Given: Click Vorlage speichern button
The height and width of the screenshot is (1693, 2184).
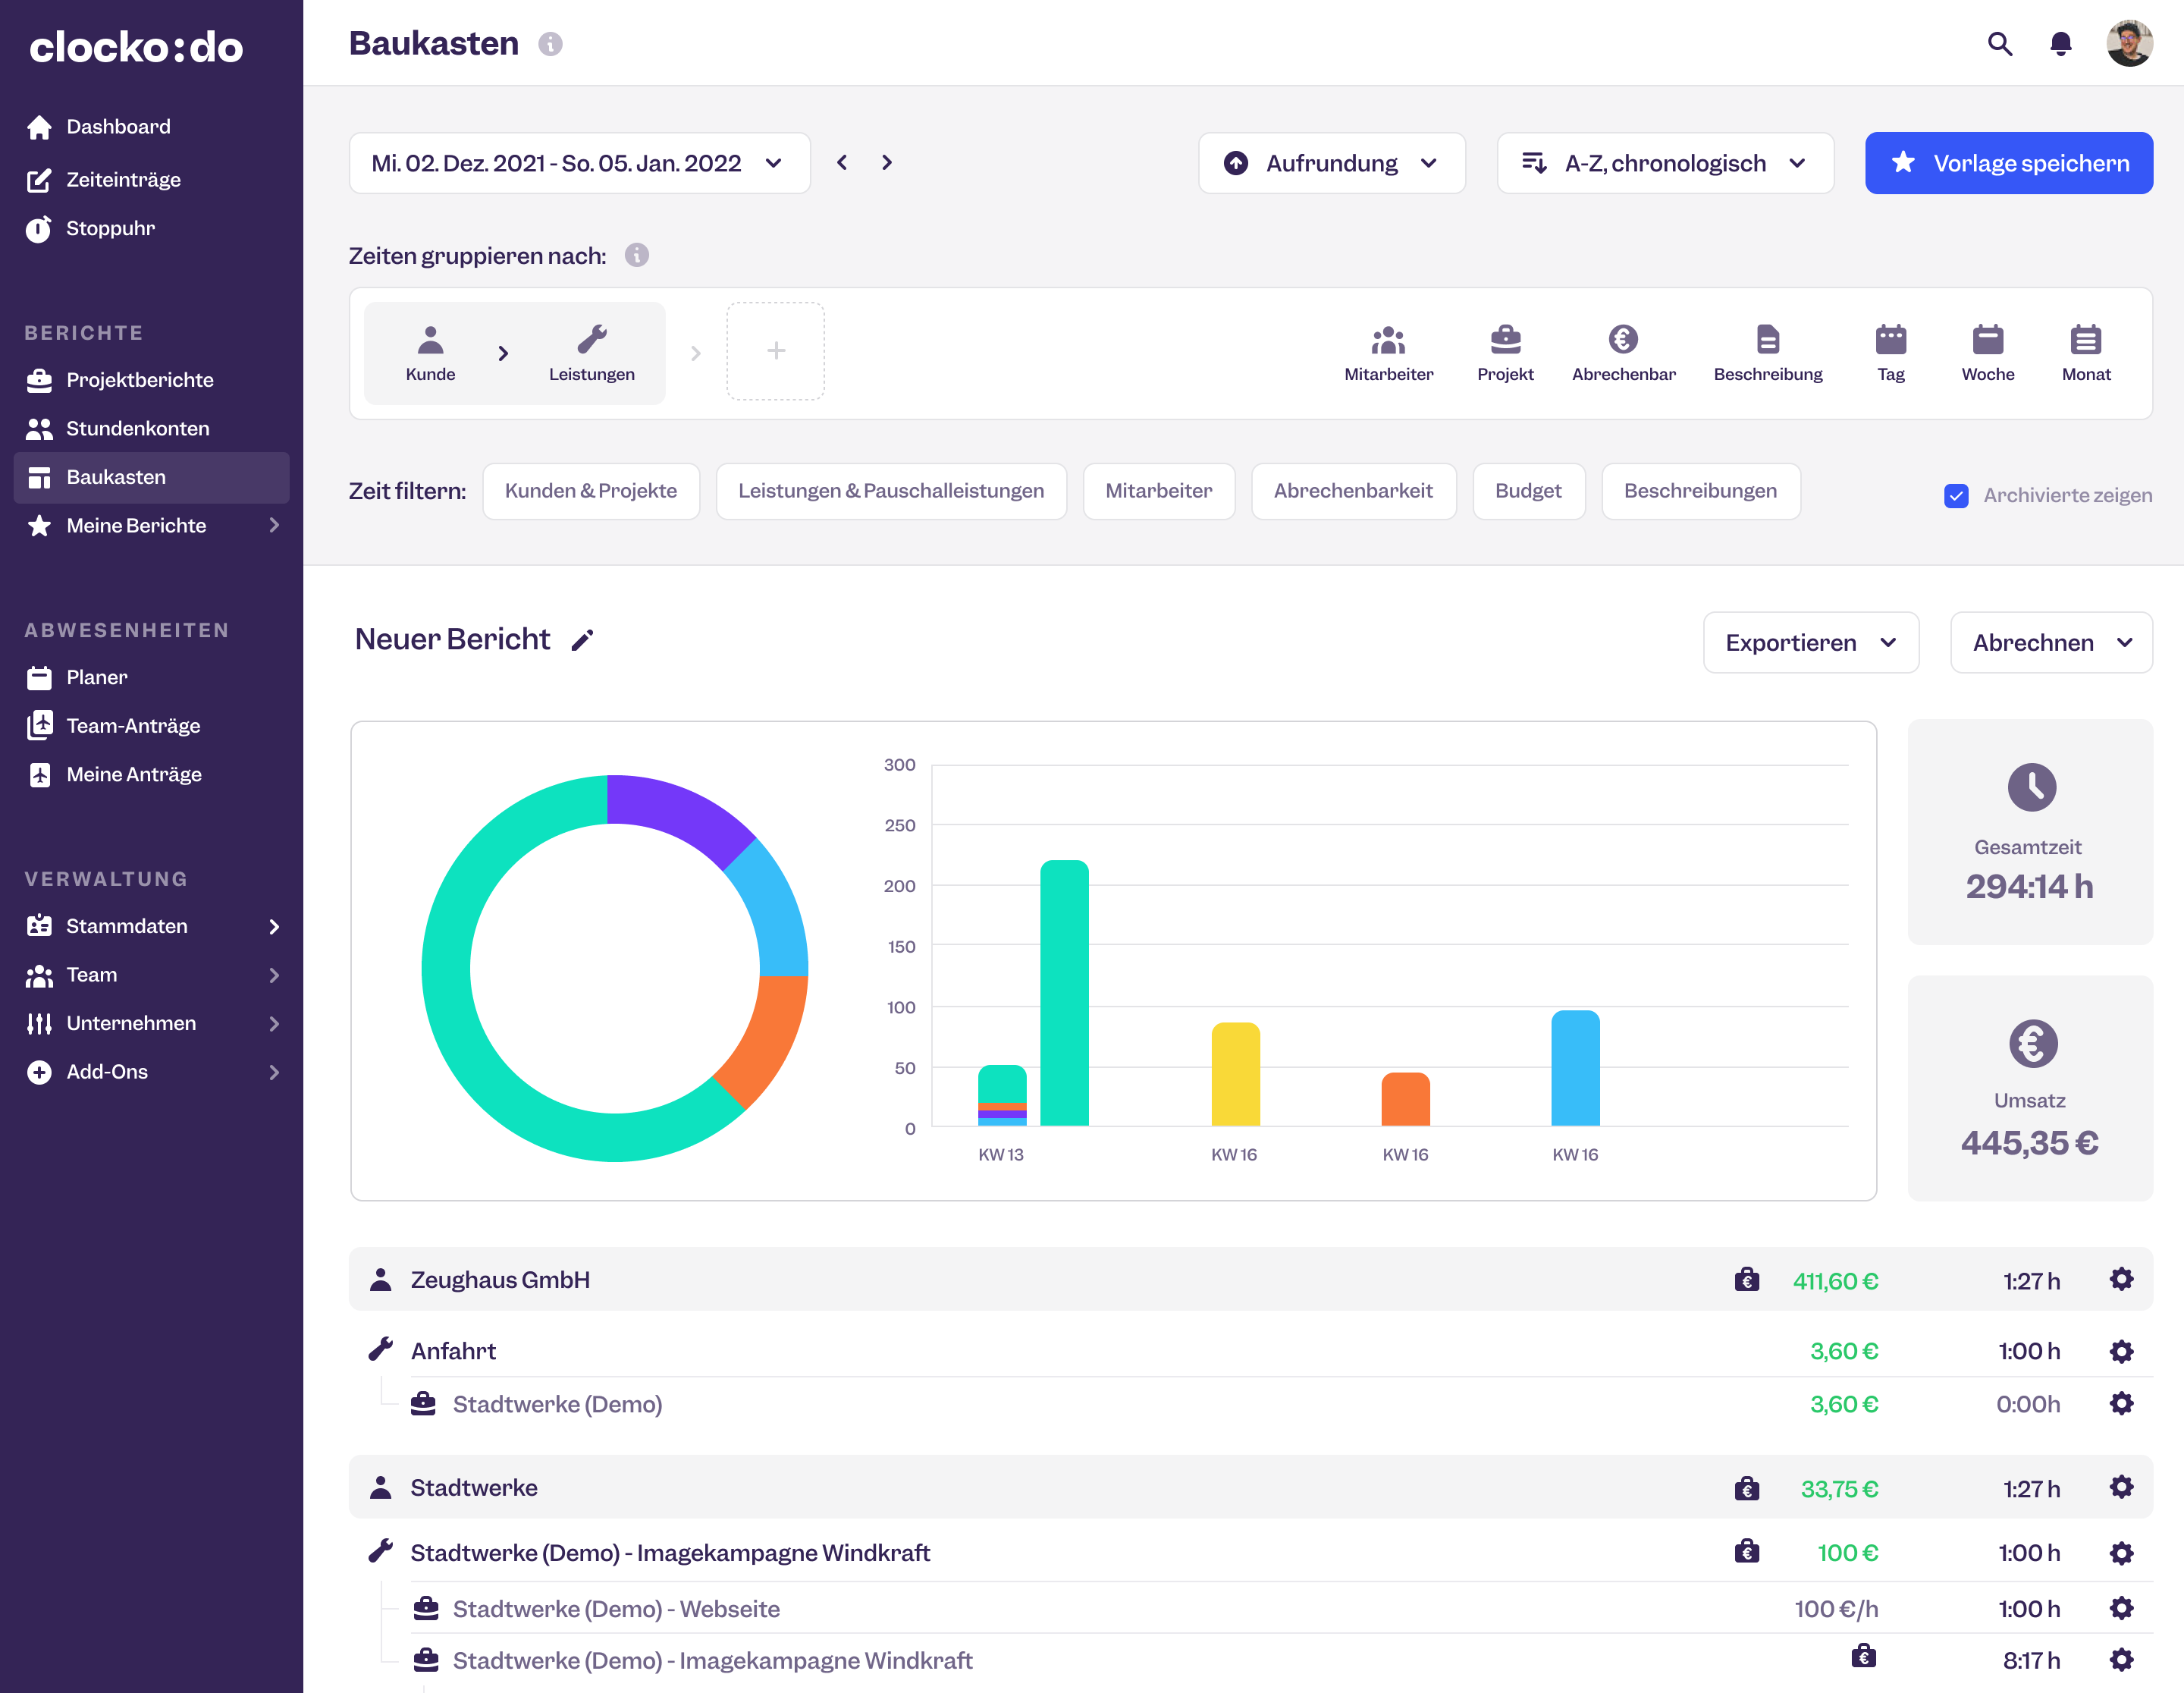Looking at the screenshot, I should (2012, 162).
